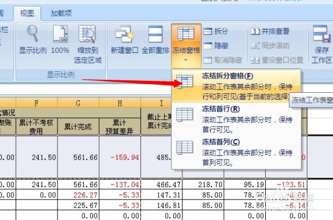Set zoom to 100% using page icon
Image resolution: width=333 pixels, height=220 pixels.
60,39
